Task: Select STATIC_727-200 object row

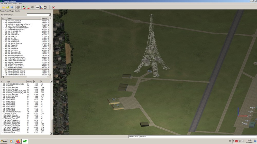Action: (25, 119)
